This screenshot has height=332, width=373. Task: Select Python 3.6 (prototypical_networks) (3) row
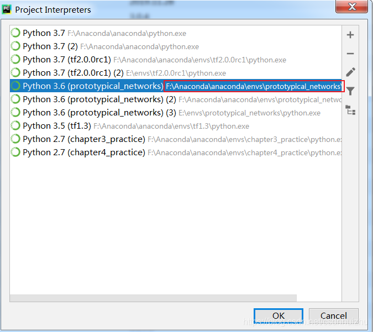(176, 113)
